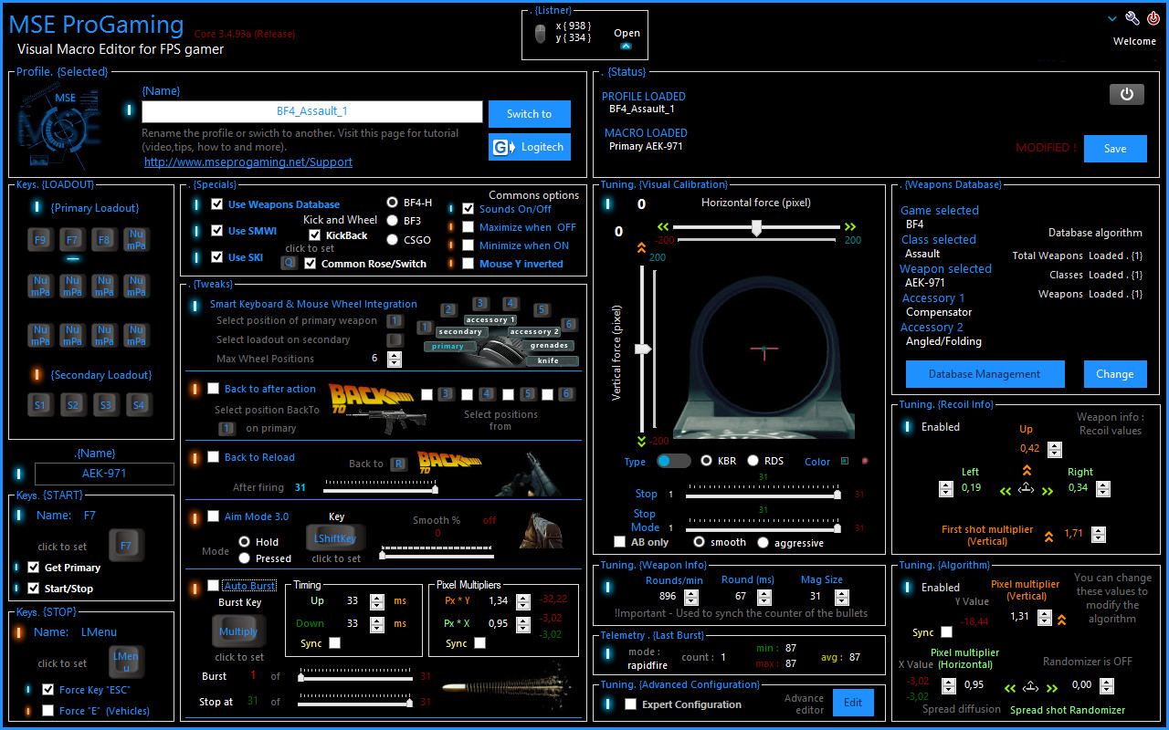Click green down arrows below vertical force slider
Viewport: 1169px width, 730px height.
click(x=641, y=441)
